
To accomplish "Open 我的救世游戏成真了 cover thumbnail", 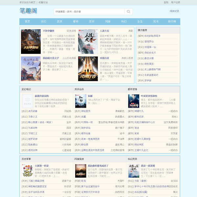I will [81, 171].
